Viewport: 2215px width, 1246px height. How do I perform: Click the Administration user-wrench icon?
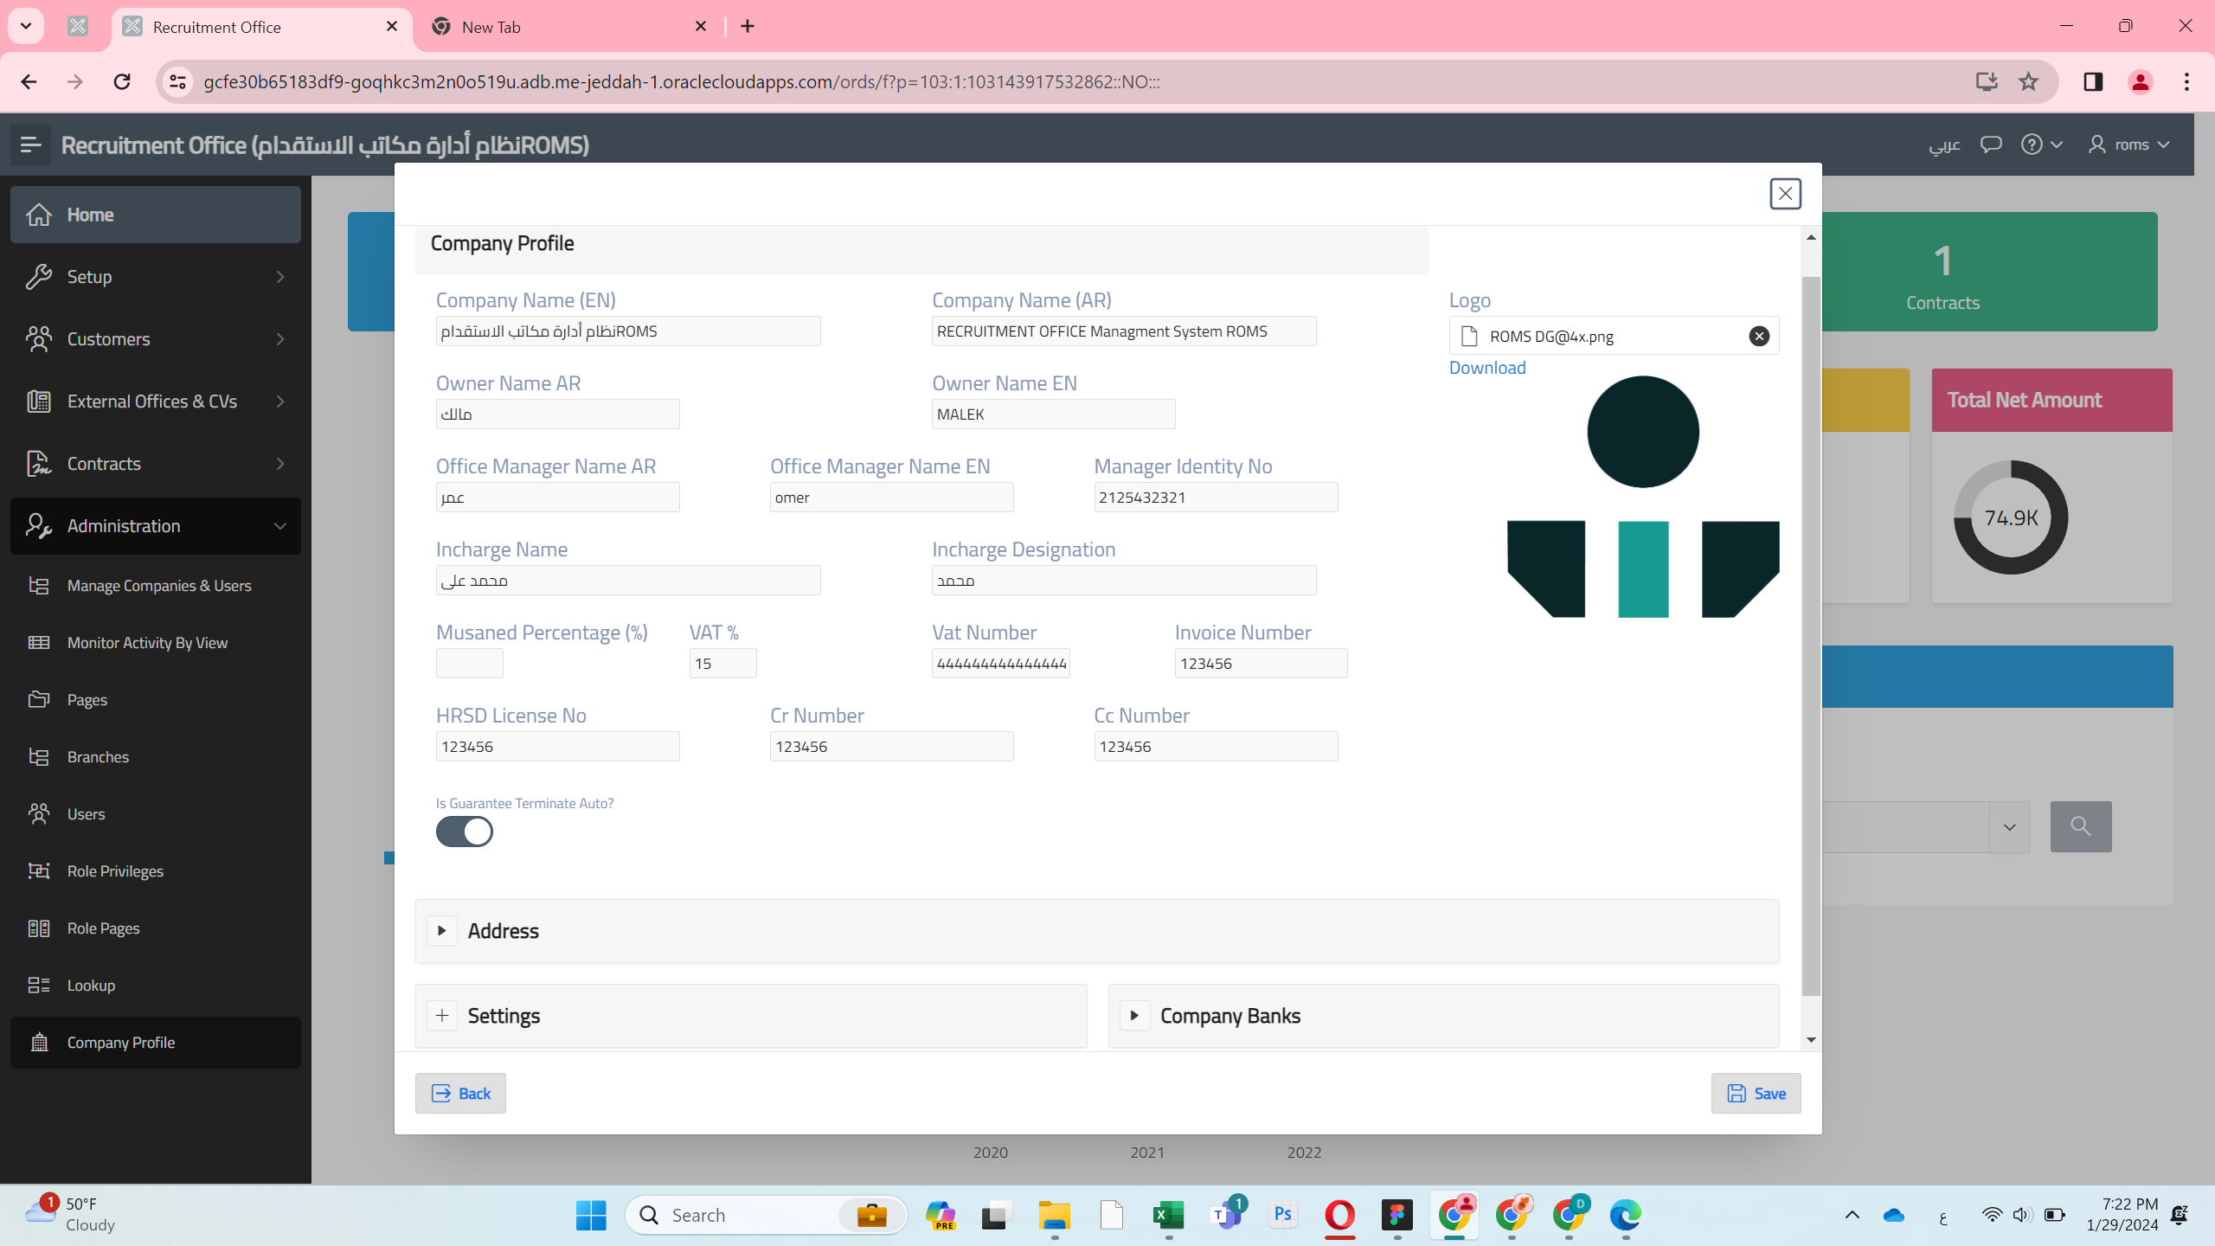click(x=39, y=526)
